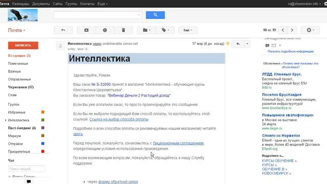327x184 pixels.
Task: Open the search options arrow in search box
Action: click(x=139, y=15)
